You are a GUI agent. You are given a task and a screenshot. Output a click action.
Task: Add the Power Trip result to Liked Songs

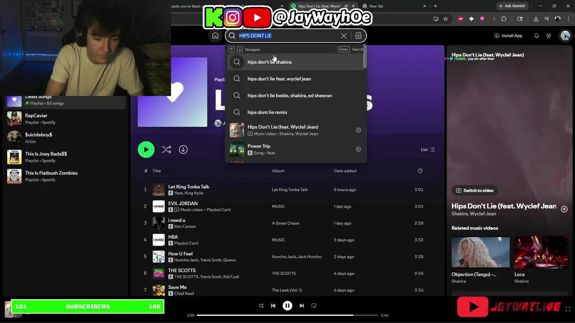pos(358,149)
